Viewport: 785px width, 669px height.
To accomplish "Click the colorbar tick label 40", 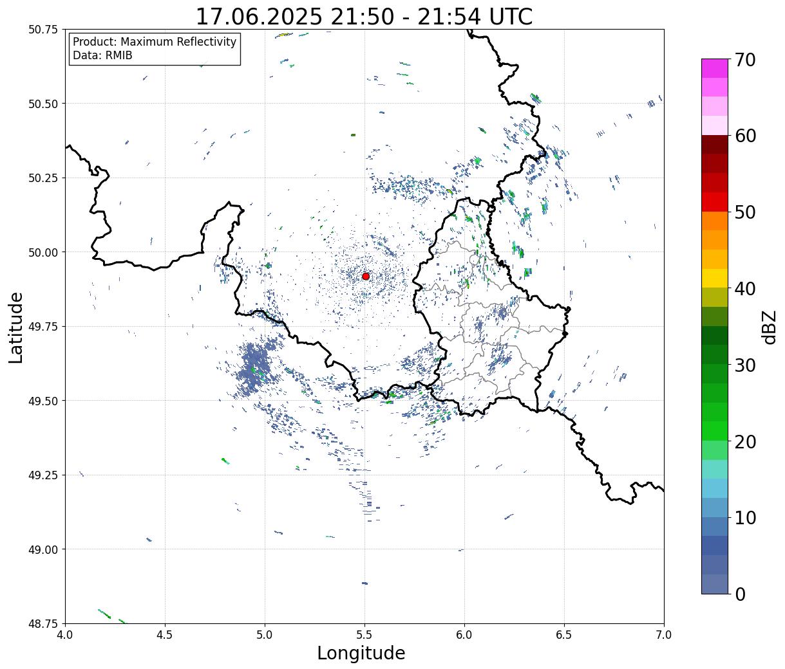I will pyautogui.click(x=746, y=289).
